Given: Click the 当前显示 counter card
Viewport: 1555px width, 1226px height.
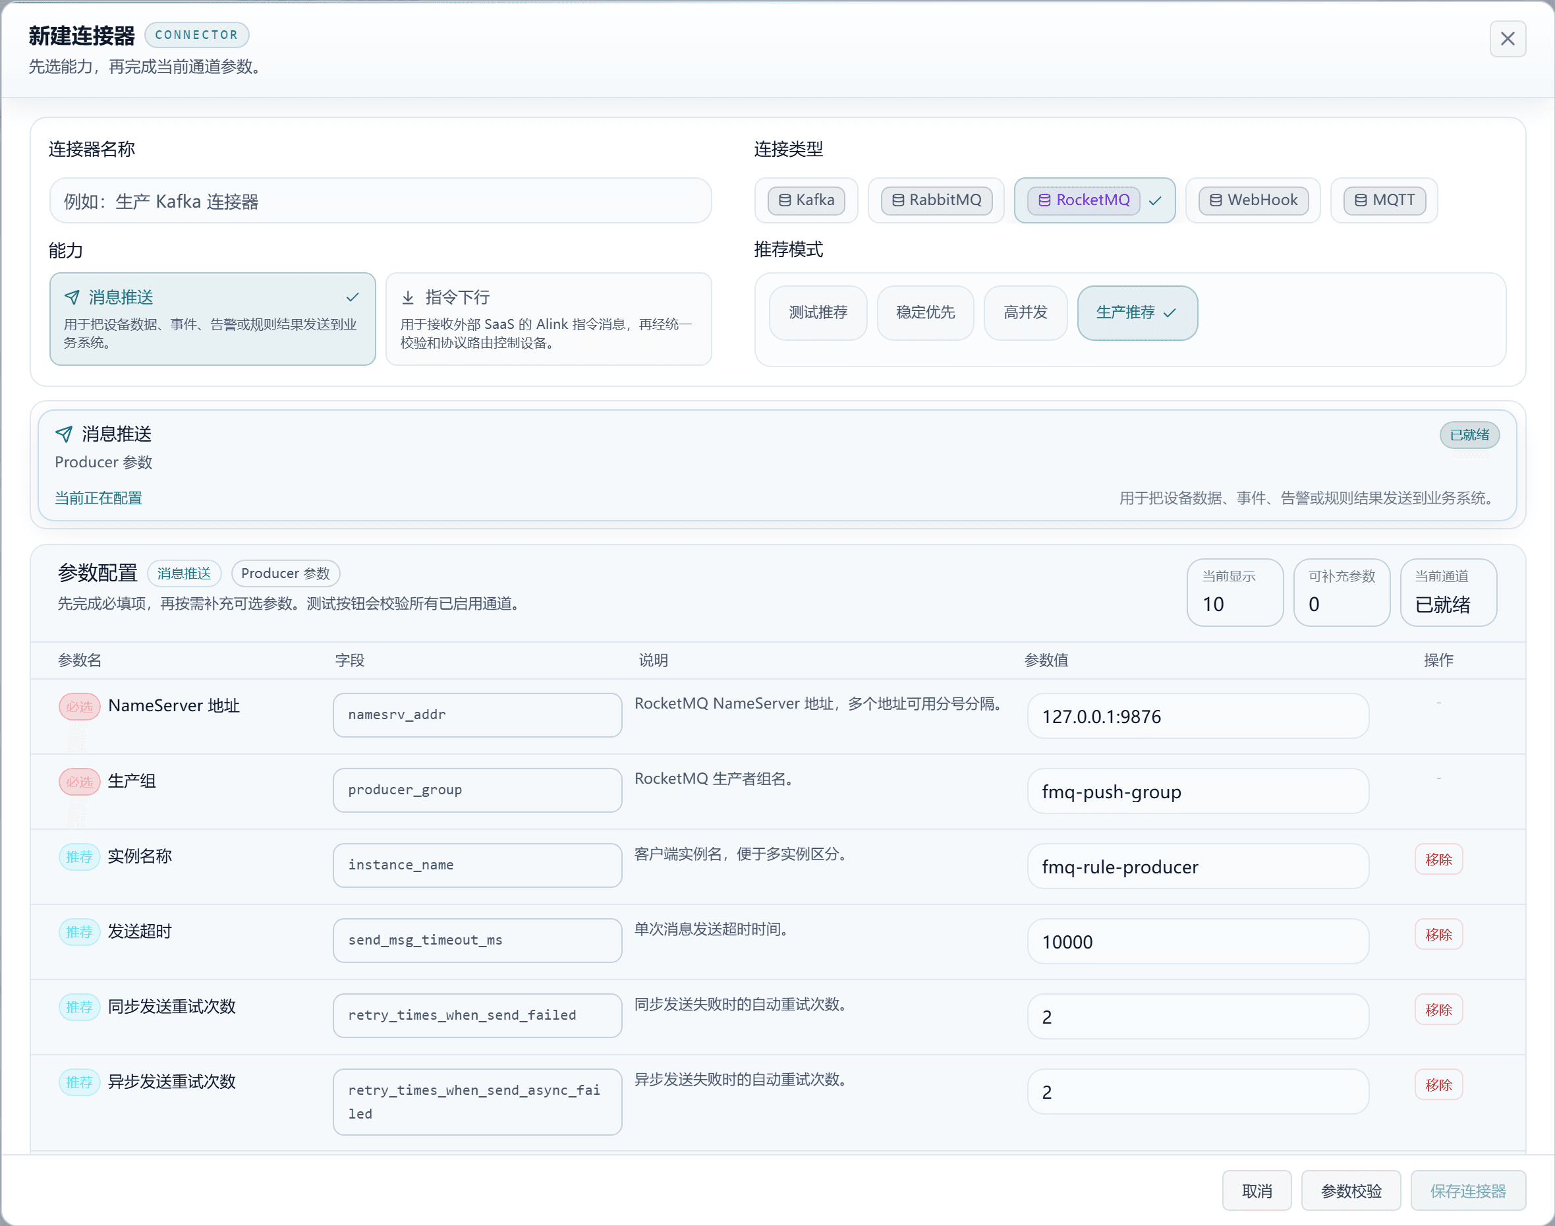Looking at the screenshot, I should point(1235,593).
